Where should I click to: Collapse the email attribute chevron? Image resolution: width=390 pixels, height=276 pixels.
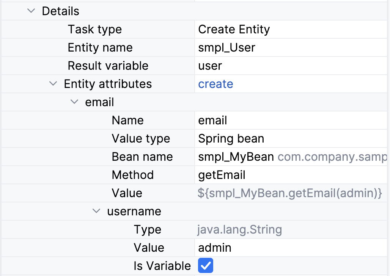point(75,102)
